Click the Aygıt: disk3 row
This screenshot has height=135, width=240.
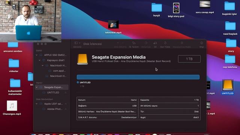169,117
